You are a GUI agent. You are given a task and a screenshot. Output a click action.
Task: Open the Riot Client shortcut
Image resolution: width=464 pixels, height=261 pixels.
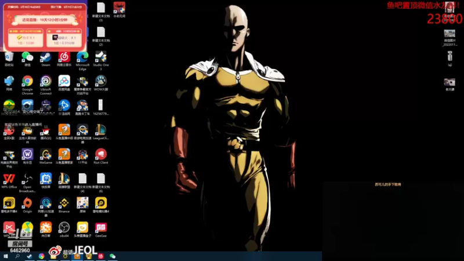[x=101, y=157]
